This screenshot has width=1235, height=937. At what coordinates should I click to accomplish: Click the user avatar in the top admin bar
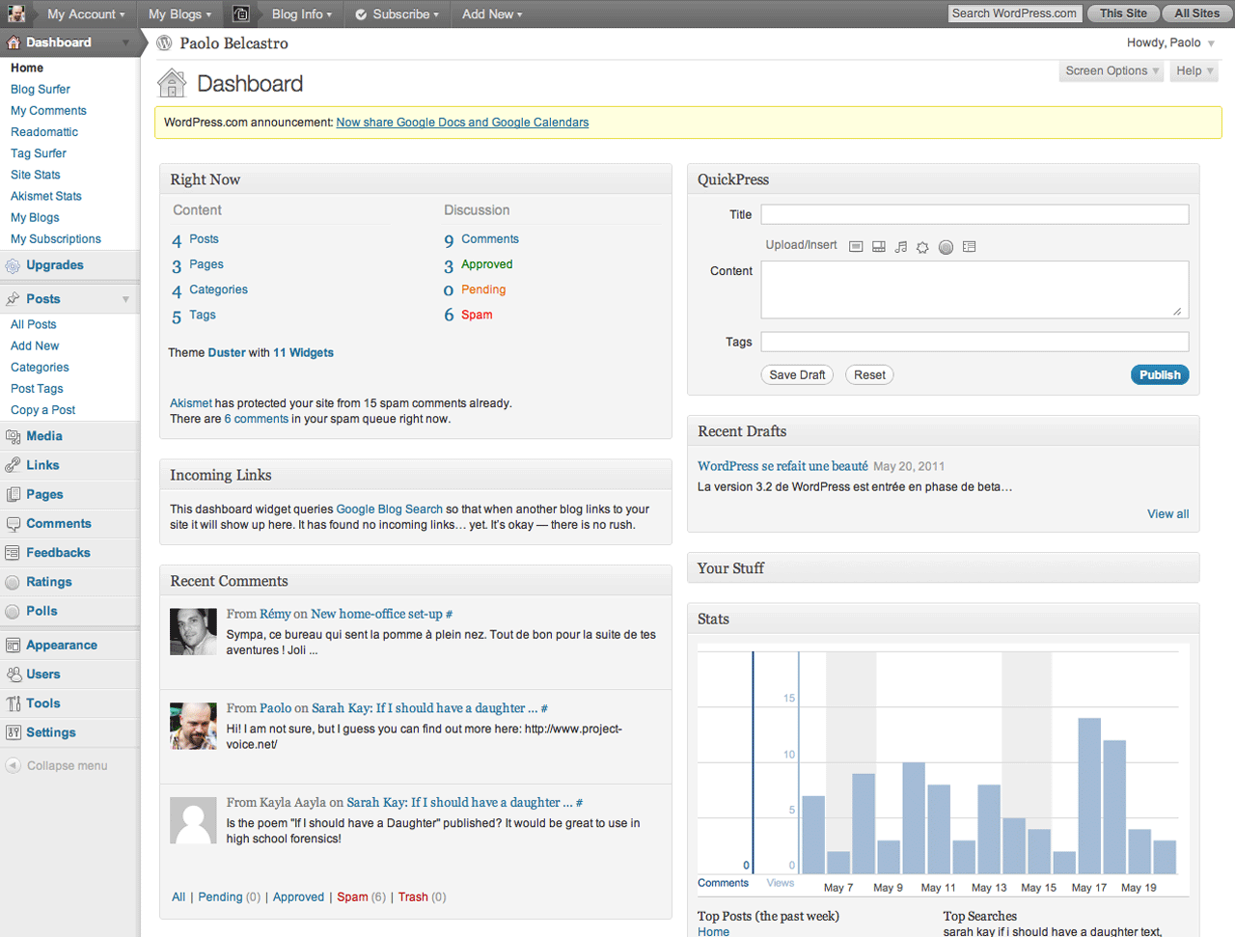pos(16,14)
